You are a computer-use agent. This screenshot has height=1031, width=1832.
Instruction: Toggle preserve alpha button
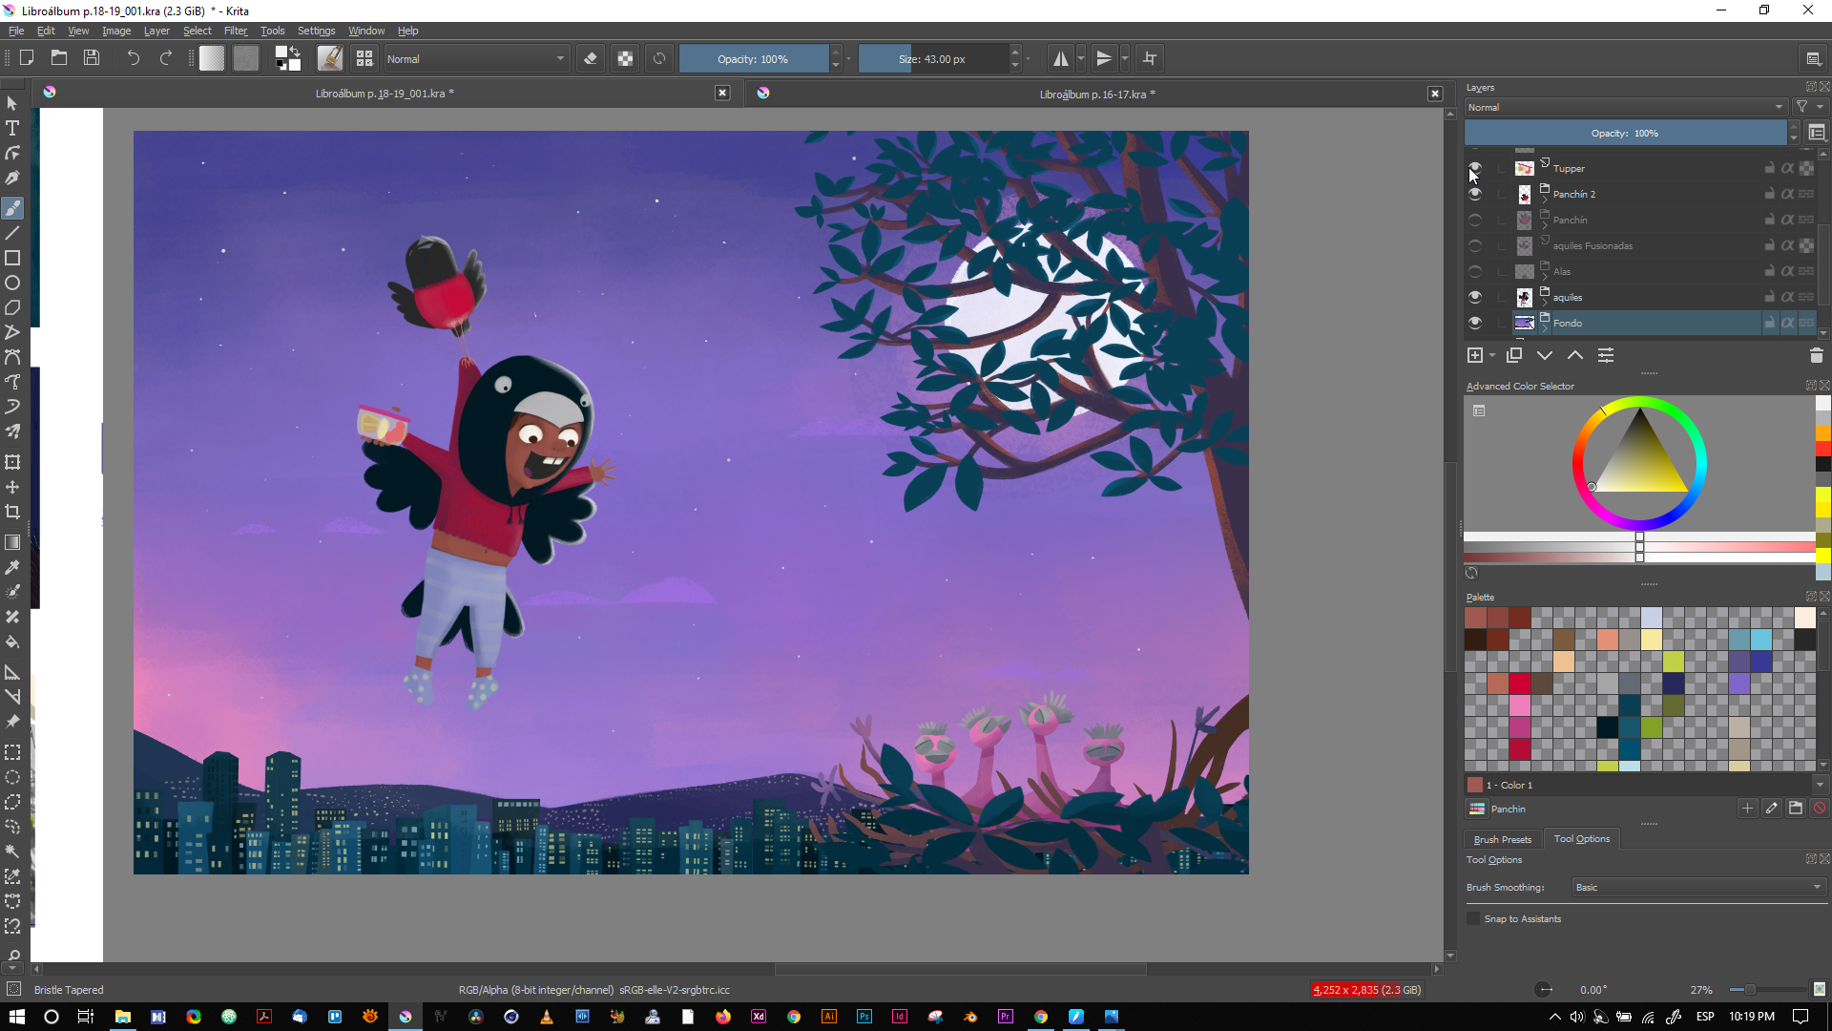[625, 58]
